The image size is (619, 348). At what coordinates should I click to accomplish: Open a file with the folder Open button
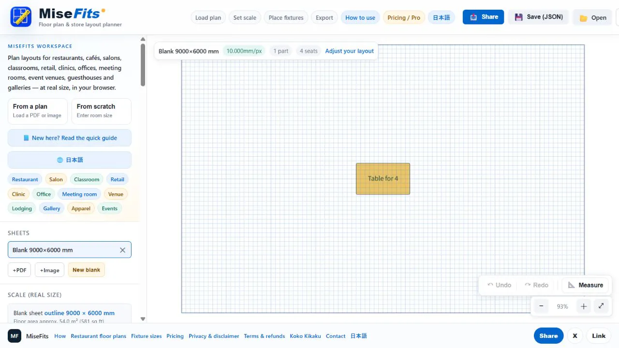(592, 17)
